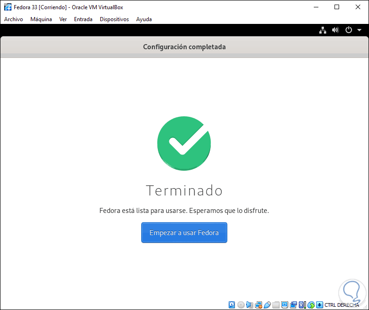The height and width of the screenshot is (310, 369).
Task: Open the Ayuda menu
Action: point(144,19)
